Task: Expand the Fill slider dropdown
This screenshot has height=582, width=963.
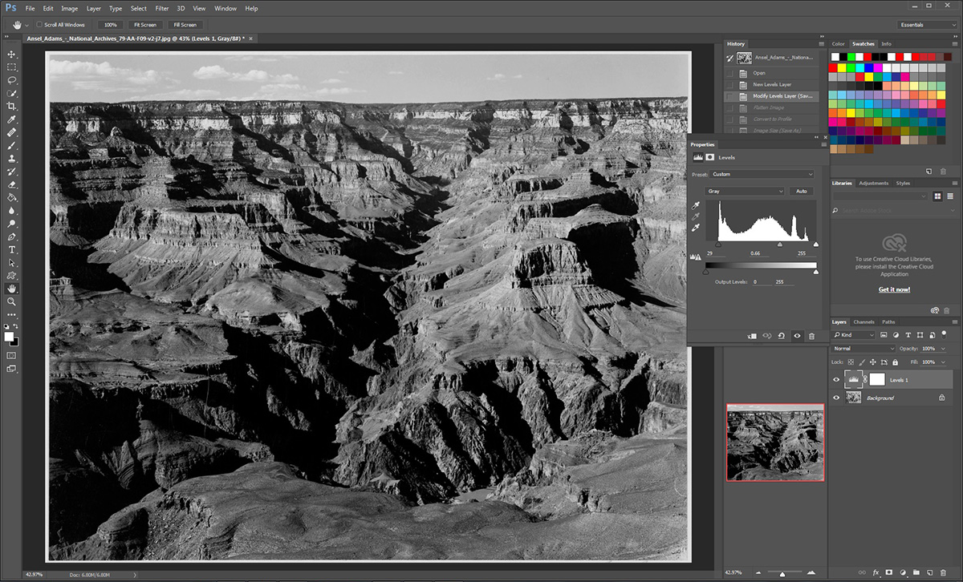Action: pos(941,362)
